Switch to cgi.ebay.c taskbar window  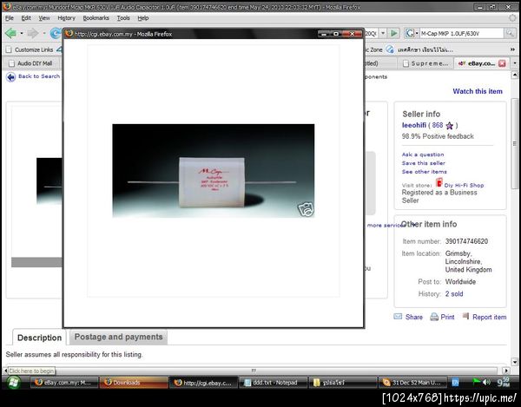coord(204,383)
